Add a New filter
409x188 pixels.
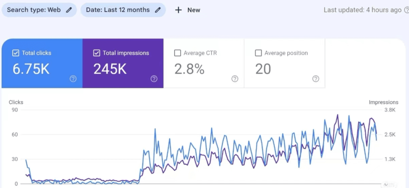click(x=188, y=10)
